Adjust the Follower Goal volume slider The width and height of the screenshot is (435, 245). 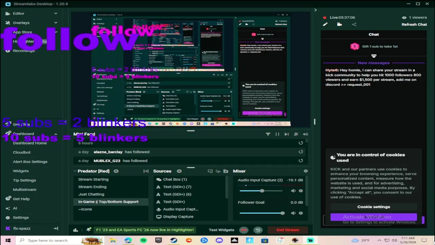coord(262,213)
